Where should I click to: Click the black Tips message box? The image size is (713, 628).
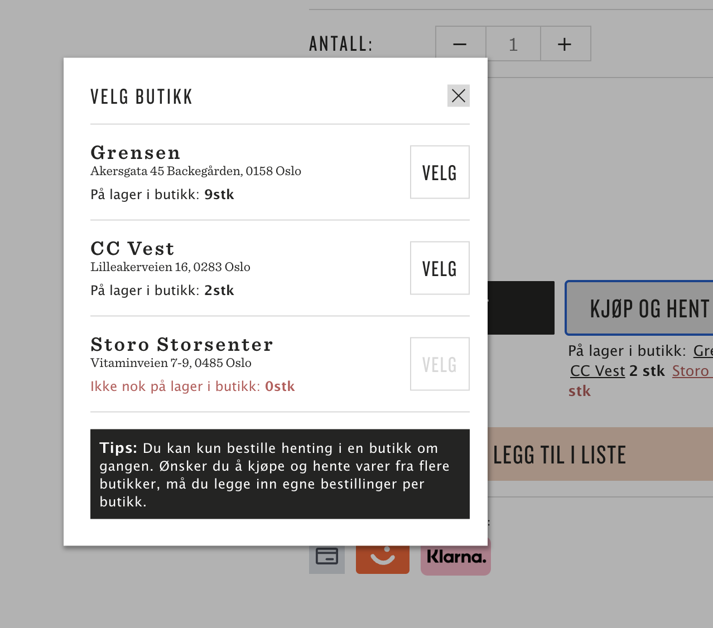point(280,474)
